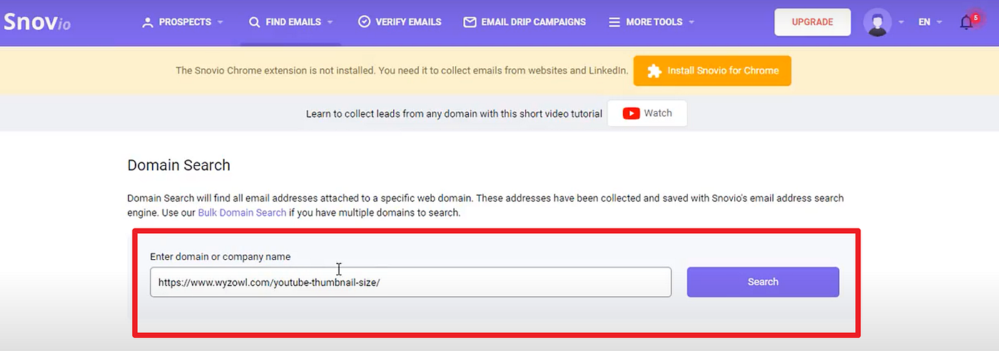999x351 pixels.
Task: Click the Snov.io logo
Action: pos(36,21)
